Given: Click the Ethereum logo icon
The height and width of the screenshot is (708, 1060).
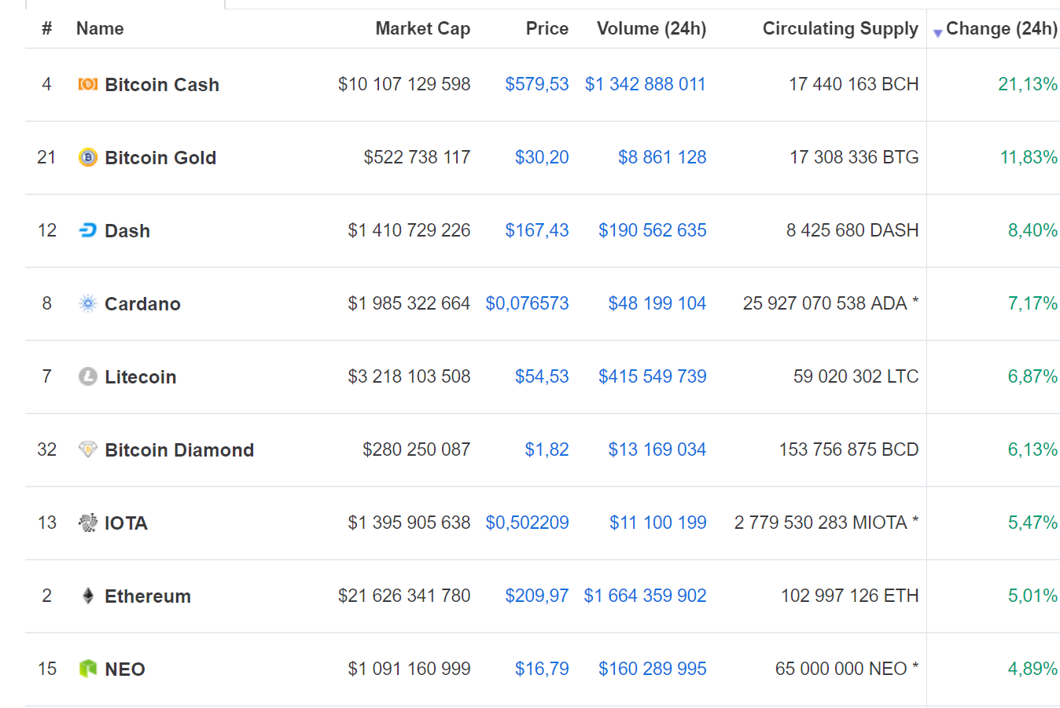Looking at the screenshot, I should click(88, 596).
